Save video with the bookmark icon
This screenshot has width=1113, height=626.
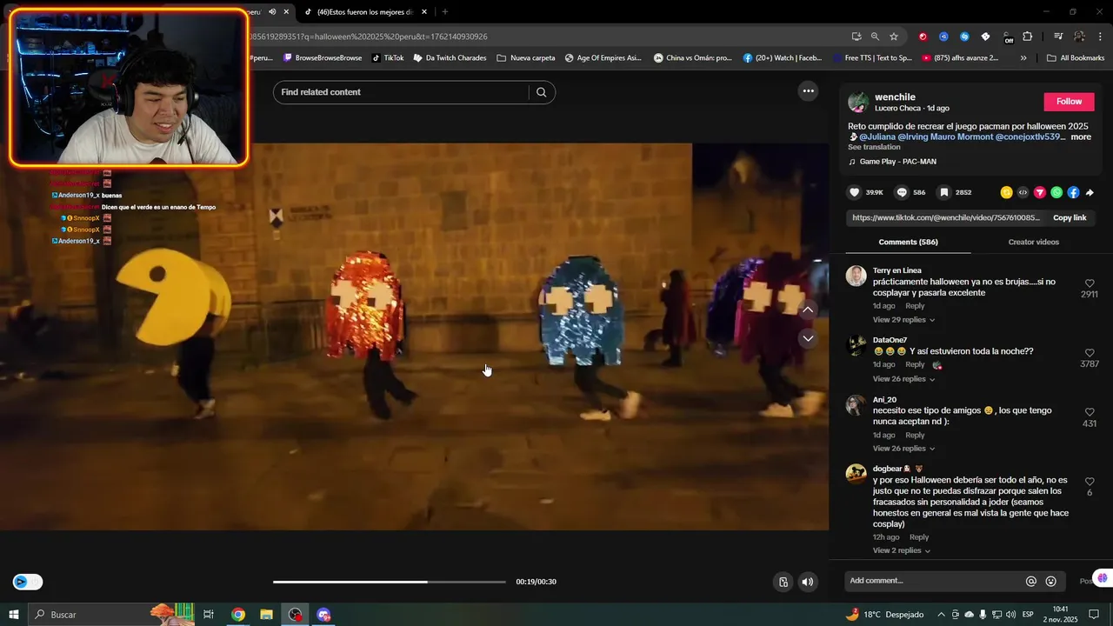click(x=943, y=192)
